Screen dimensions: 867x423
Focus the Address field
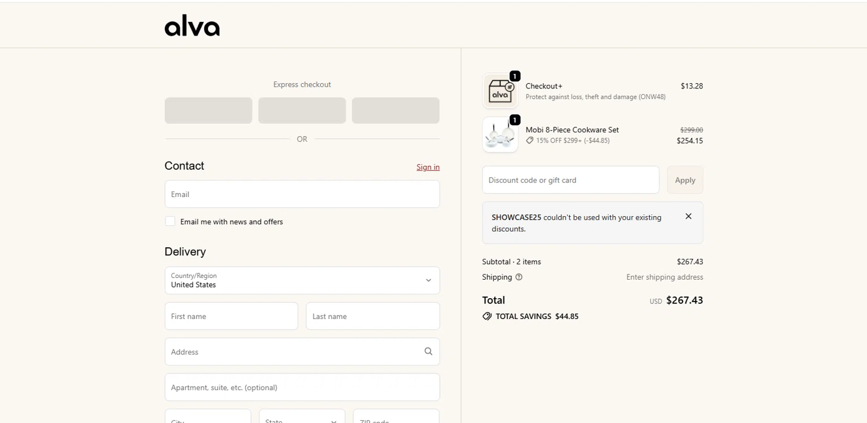point(302,351)
